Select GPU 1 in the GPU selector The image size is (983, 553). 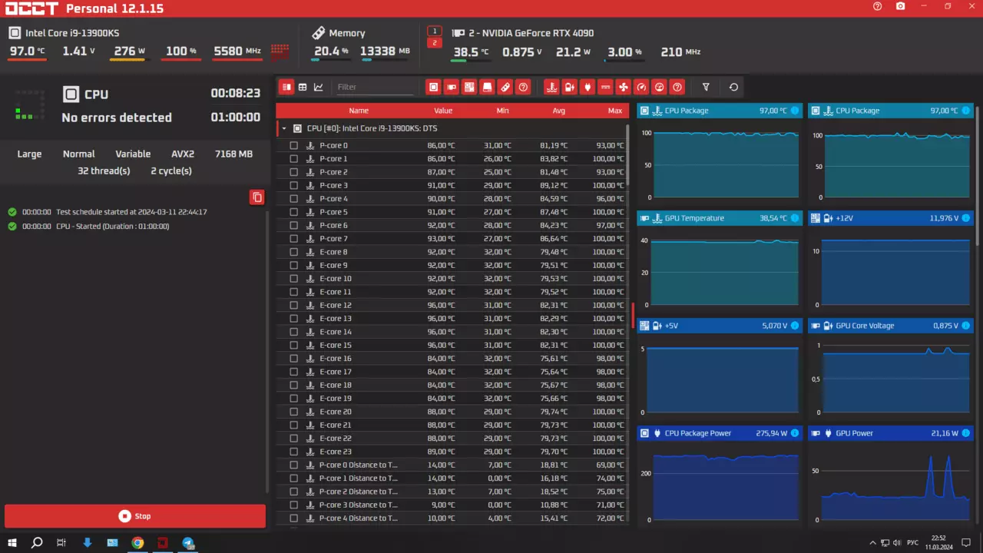click(435, 31)
